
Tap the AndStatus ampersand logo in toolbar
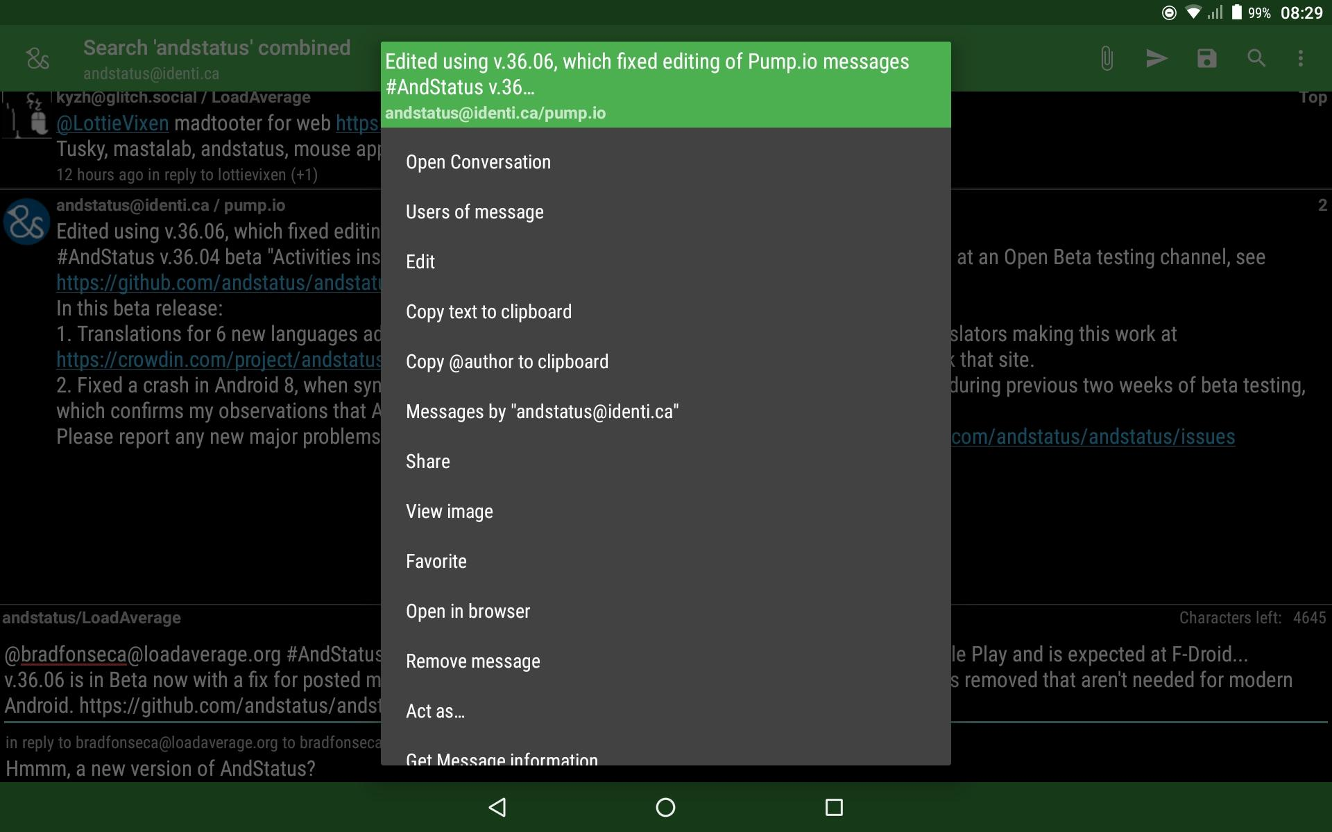click(x=37, y=58)
